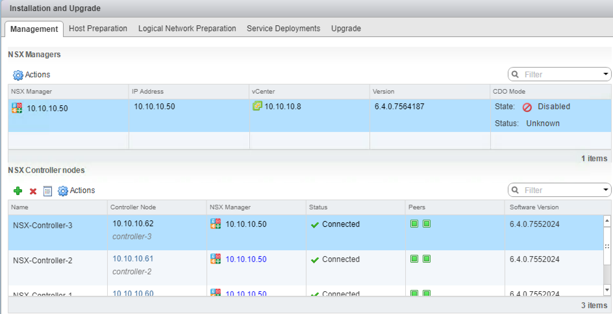Viewport: 613px width, 314px height.
Task: Open Actions menu under NSX Controller nodes
Action: click(x=76, y=190)
